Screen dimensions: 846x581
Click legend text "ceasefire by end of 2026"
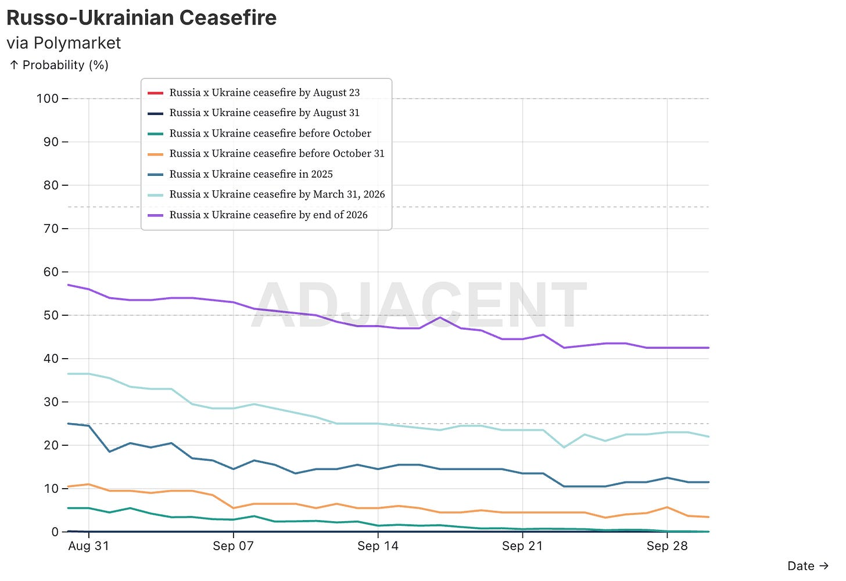point(268,215)
